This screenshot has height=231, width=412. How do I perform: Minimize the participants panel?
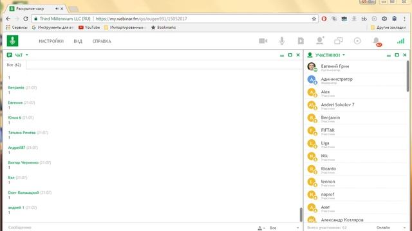point(389,55)
